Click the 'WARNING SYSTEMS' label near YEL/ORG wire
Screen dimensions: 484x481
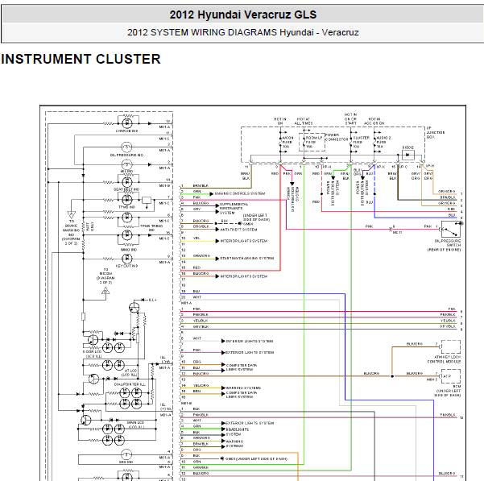[x=243, y=388]
